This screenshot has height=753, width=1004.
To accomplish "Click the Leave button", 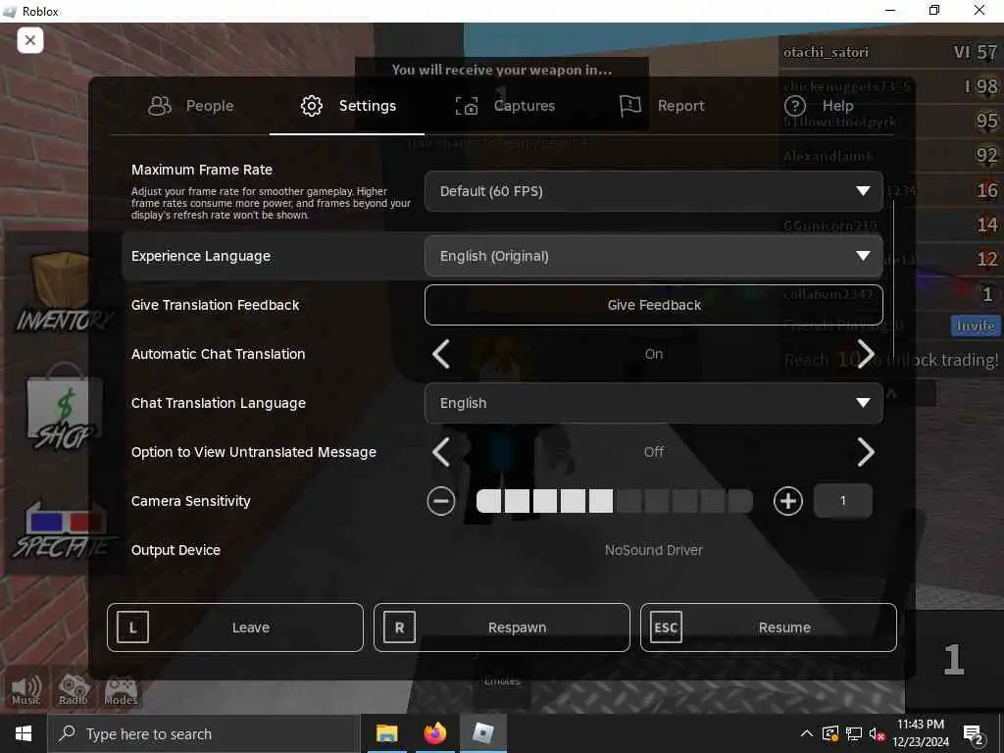I will [235, 627].
